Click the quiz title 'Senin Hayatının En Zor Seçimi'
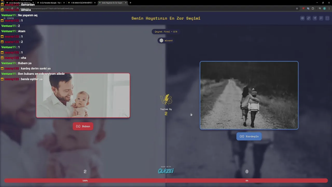The image size is (332, 187). tap(166, 18)
